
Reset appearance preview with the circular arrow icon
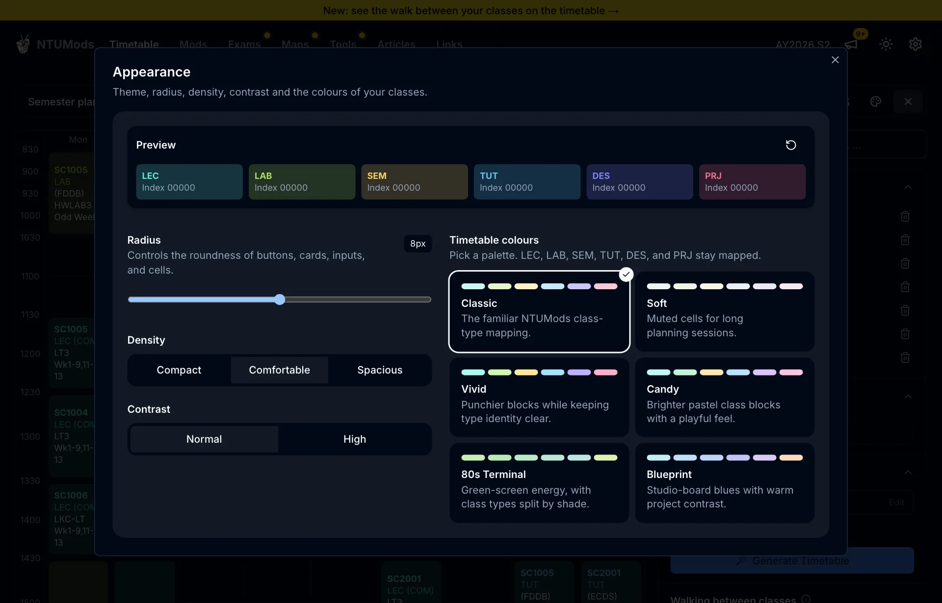pyautogui.click(x=791, y=145)
